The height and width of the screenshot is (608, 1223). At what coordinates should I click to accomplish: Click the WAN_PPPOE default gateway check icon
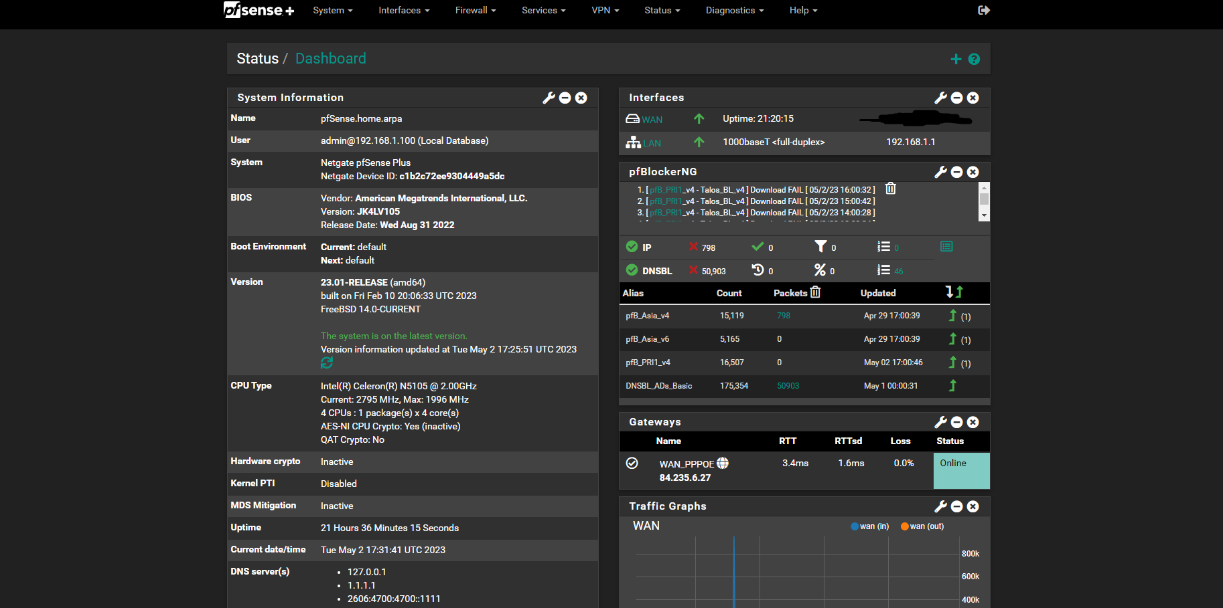click(632, 463)
